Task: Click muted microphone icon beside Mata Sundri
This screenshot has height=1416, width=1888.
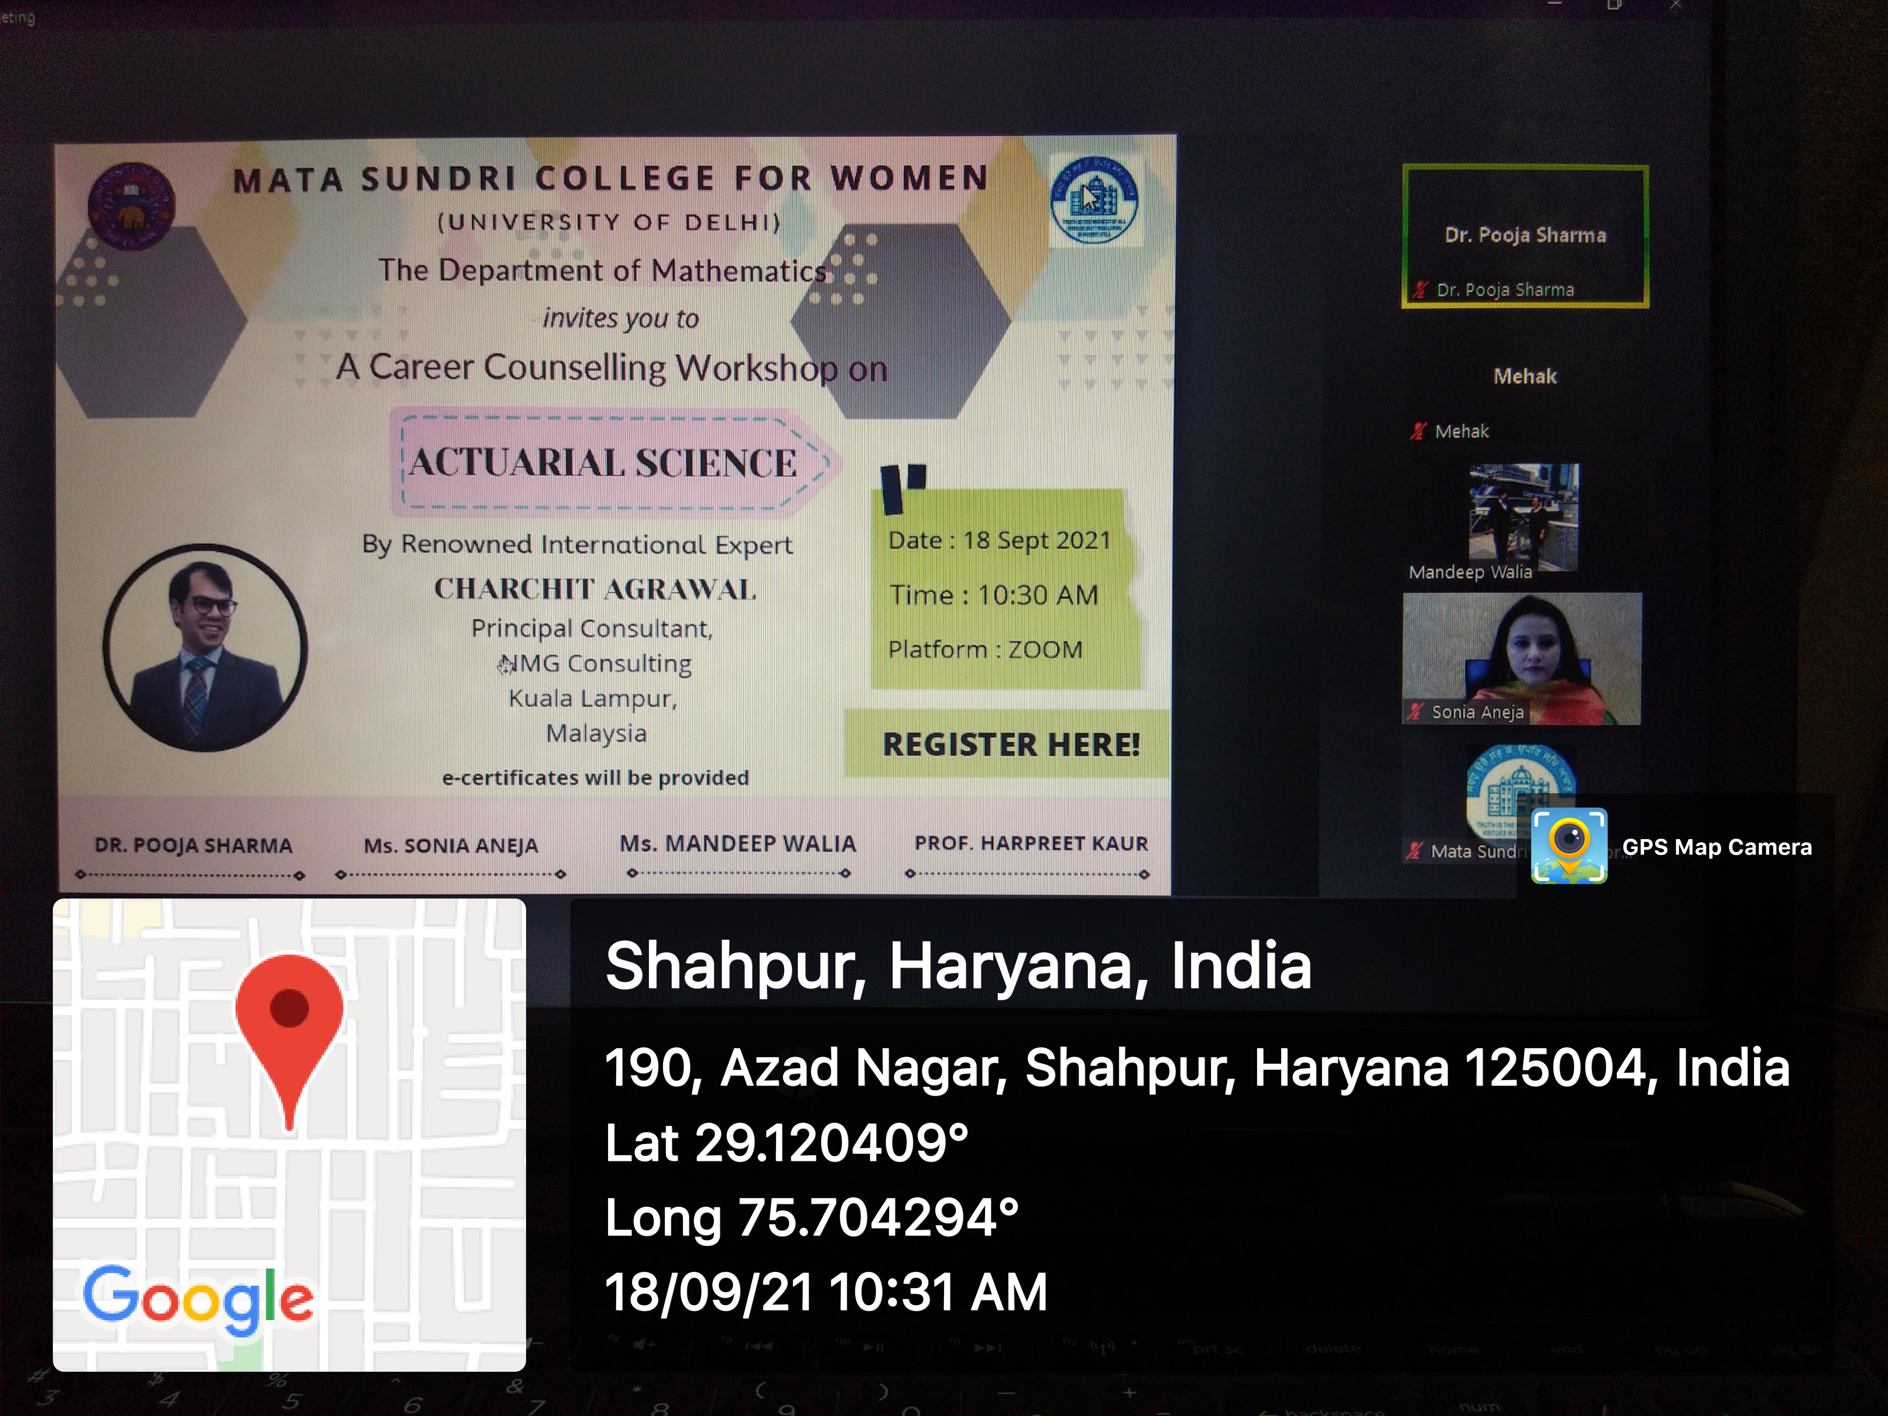Action: [1415, 851]
